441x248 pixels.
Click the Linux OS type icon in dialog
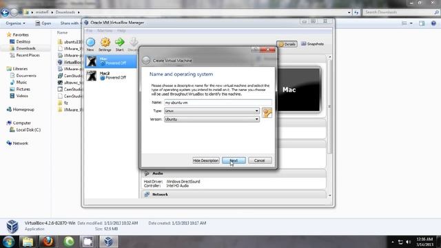pos(267,112)
